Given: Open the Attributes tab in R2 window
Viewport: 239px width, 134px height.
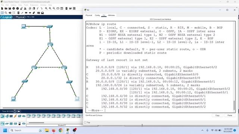Looking at the screenshot, I should [111, 15].
